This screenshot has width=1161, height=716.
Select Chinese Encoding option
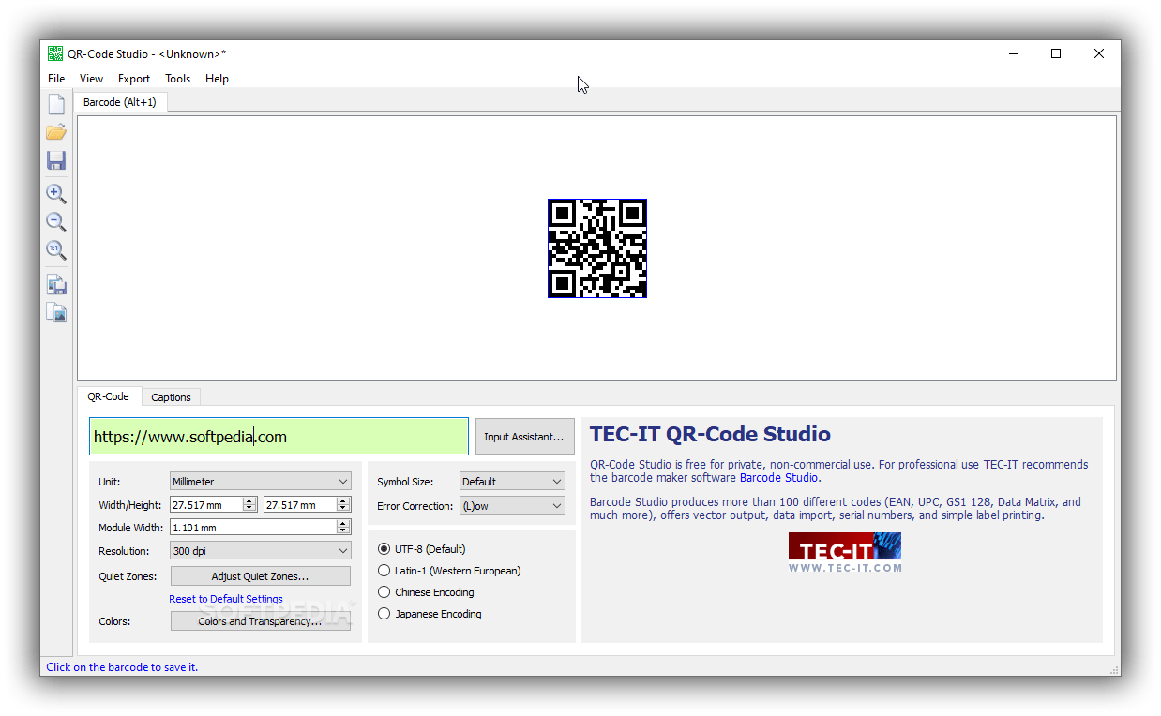[426, 592]
